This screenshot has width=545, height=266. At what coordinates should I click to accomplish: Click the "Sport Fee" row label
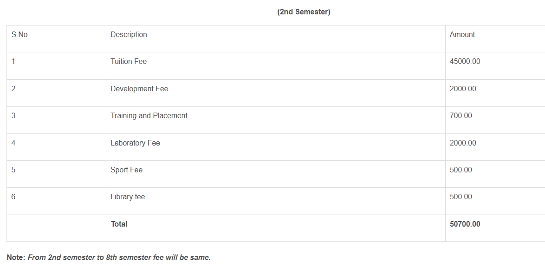126,170
